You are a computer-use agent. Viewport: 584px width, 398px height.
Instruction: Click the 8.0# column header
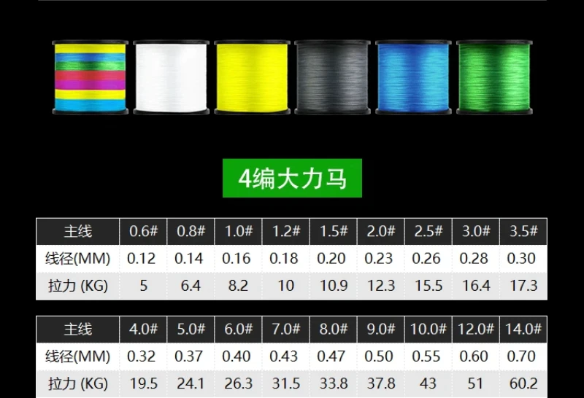[x=334, y=329]
